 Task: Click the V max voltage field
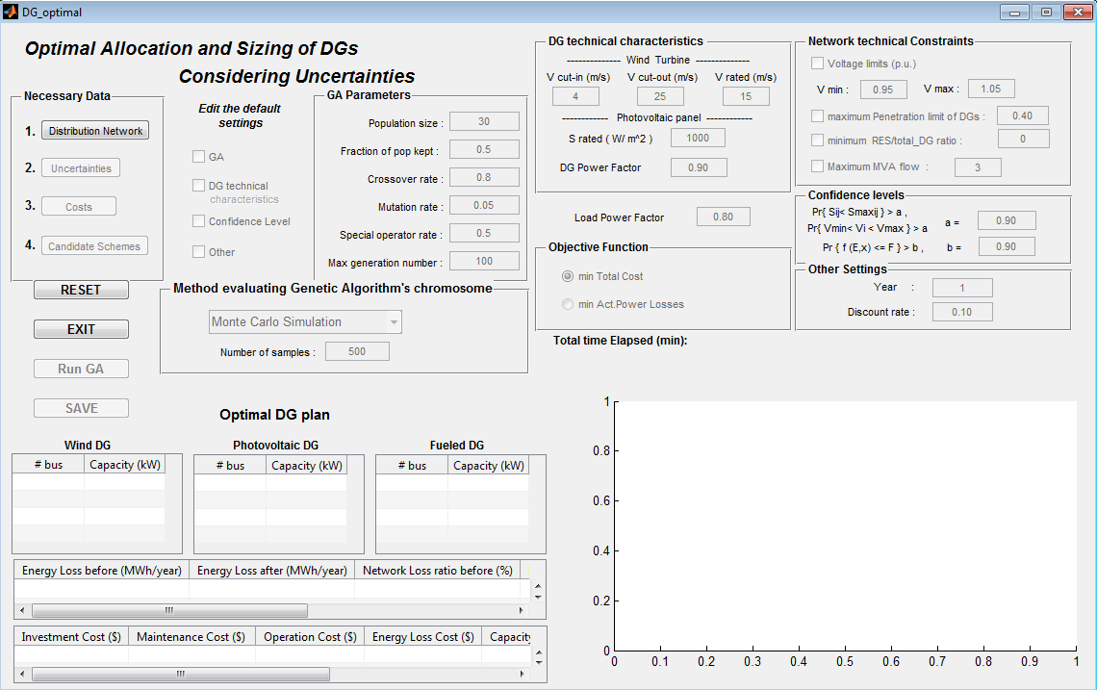tap(991, 89)
